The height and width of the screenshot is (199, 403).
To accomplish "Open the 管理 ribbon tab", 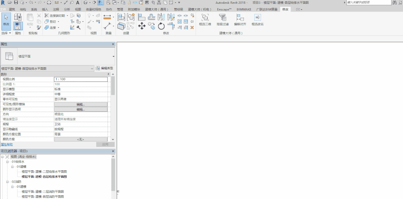I will [x=120, y=9].
